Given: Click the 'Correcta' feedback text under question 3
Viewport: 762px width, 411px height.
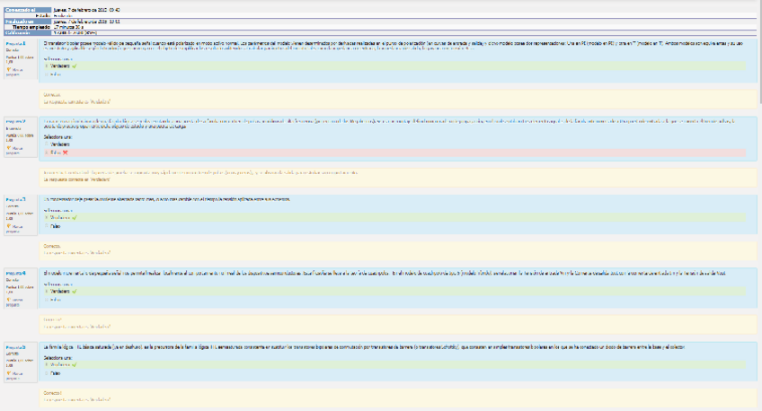Looking at the screenshot, I should (52, 247).
